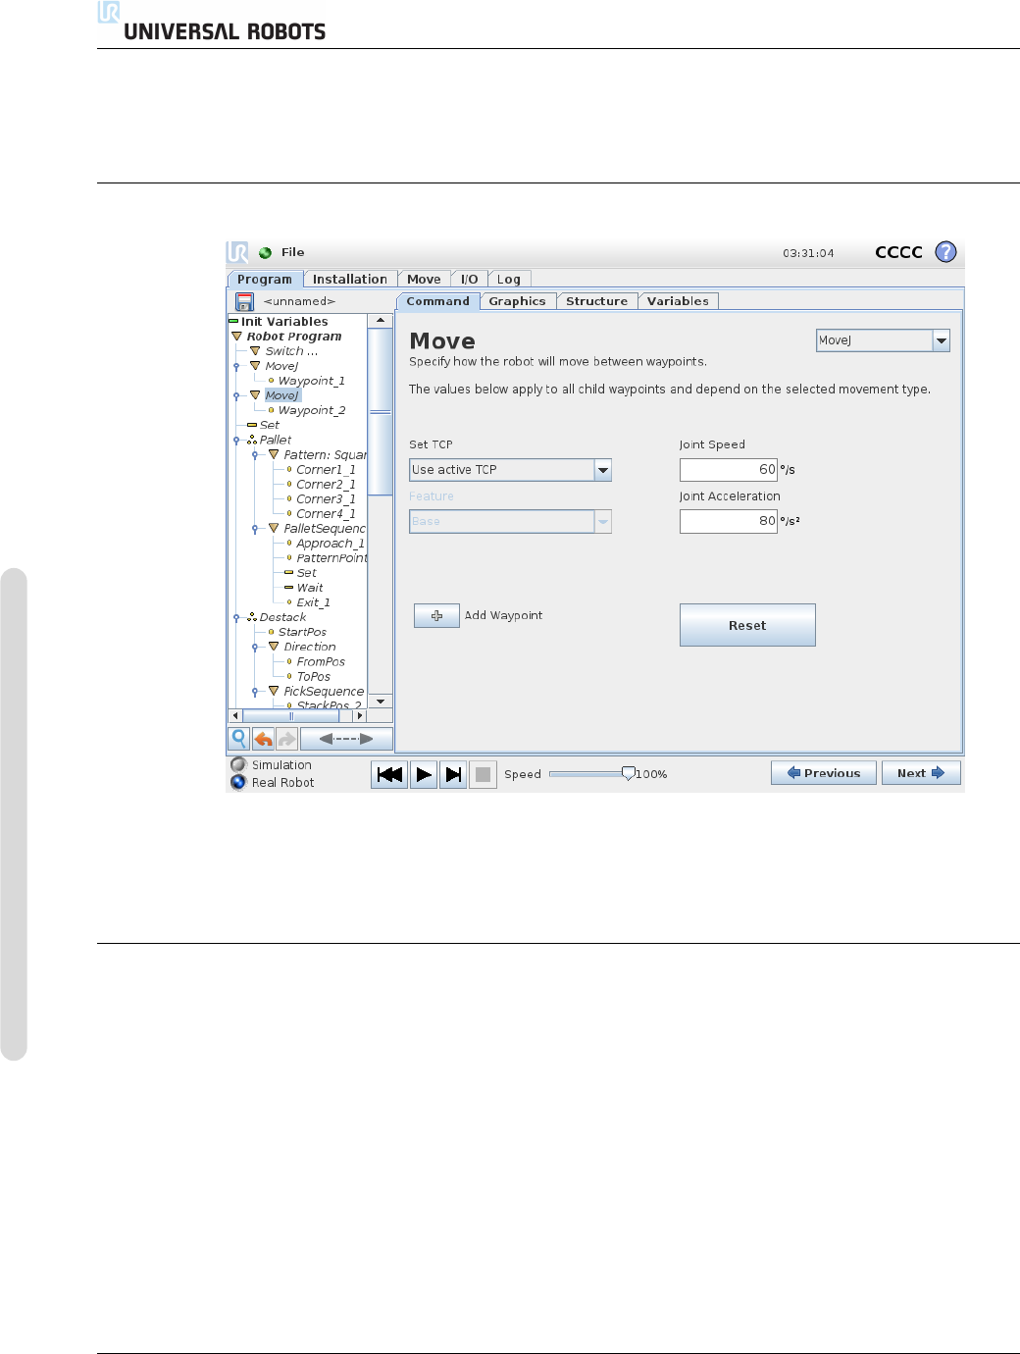Click the move-node dashed arrows button
1020x1354 pixels.
tap(346, 739)
